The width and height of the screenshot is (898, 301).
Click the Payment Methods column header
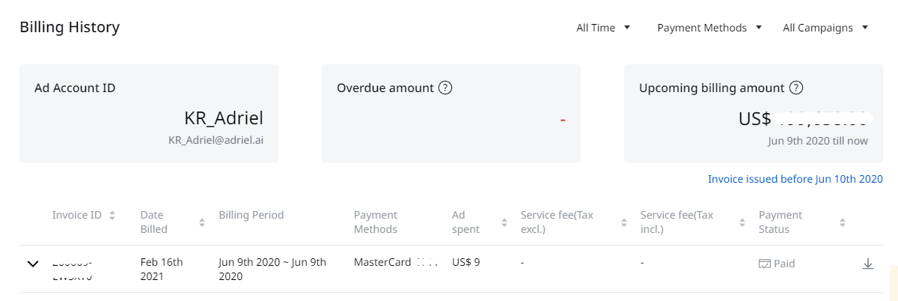coord(376,222)
